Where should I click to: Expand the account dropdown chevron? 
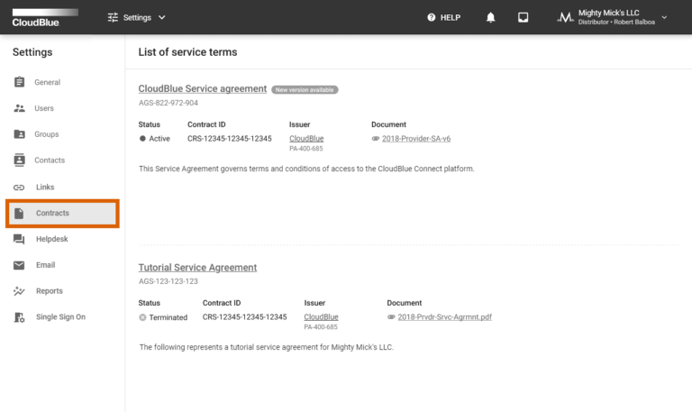664,18
